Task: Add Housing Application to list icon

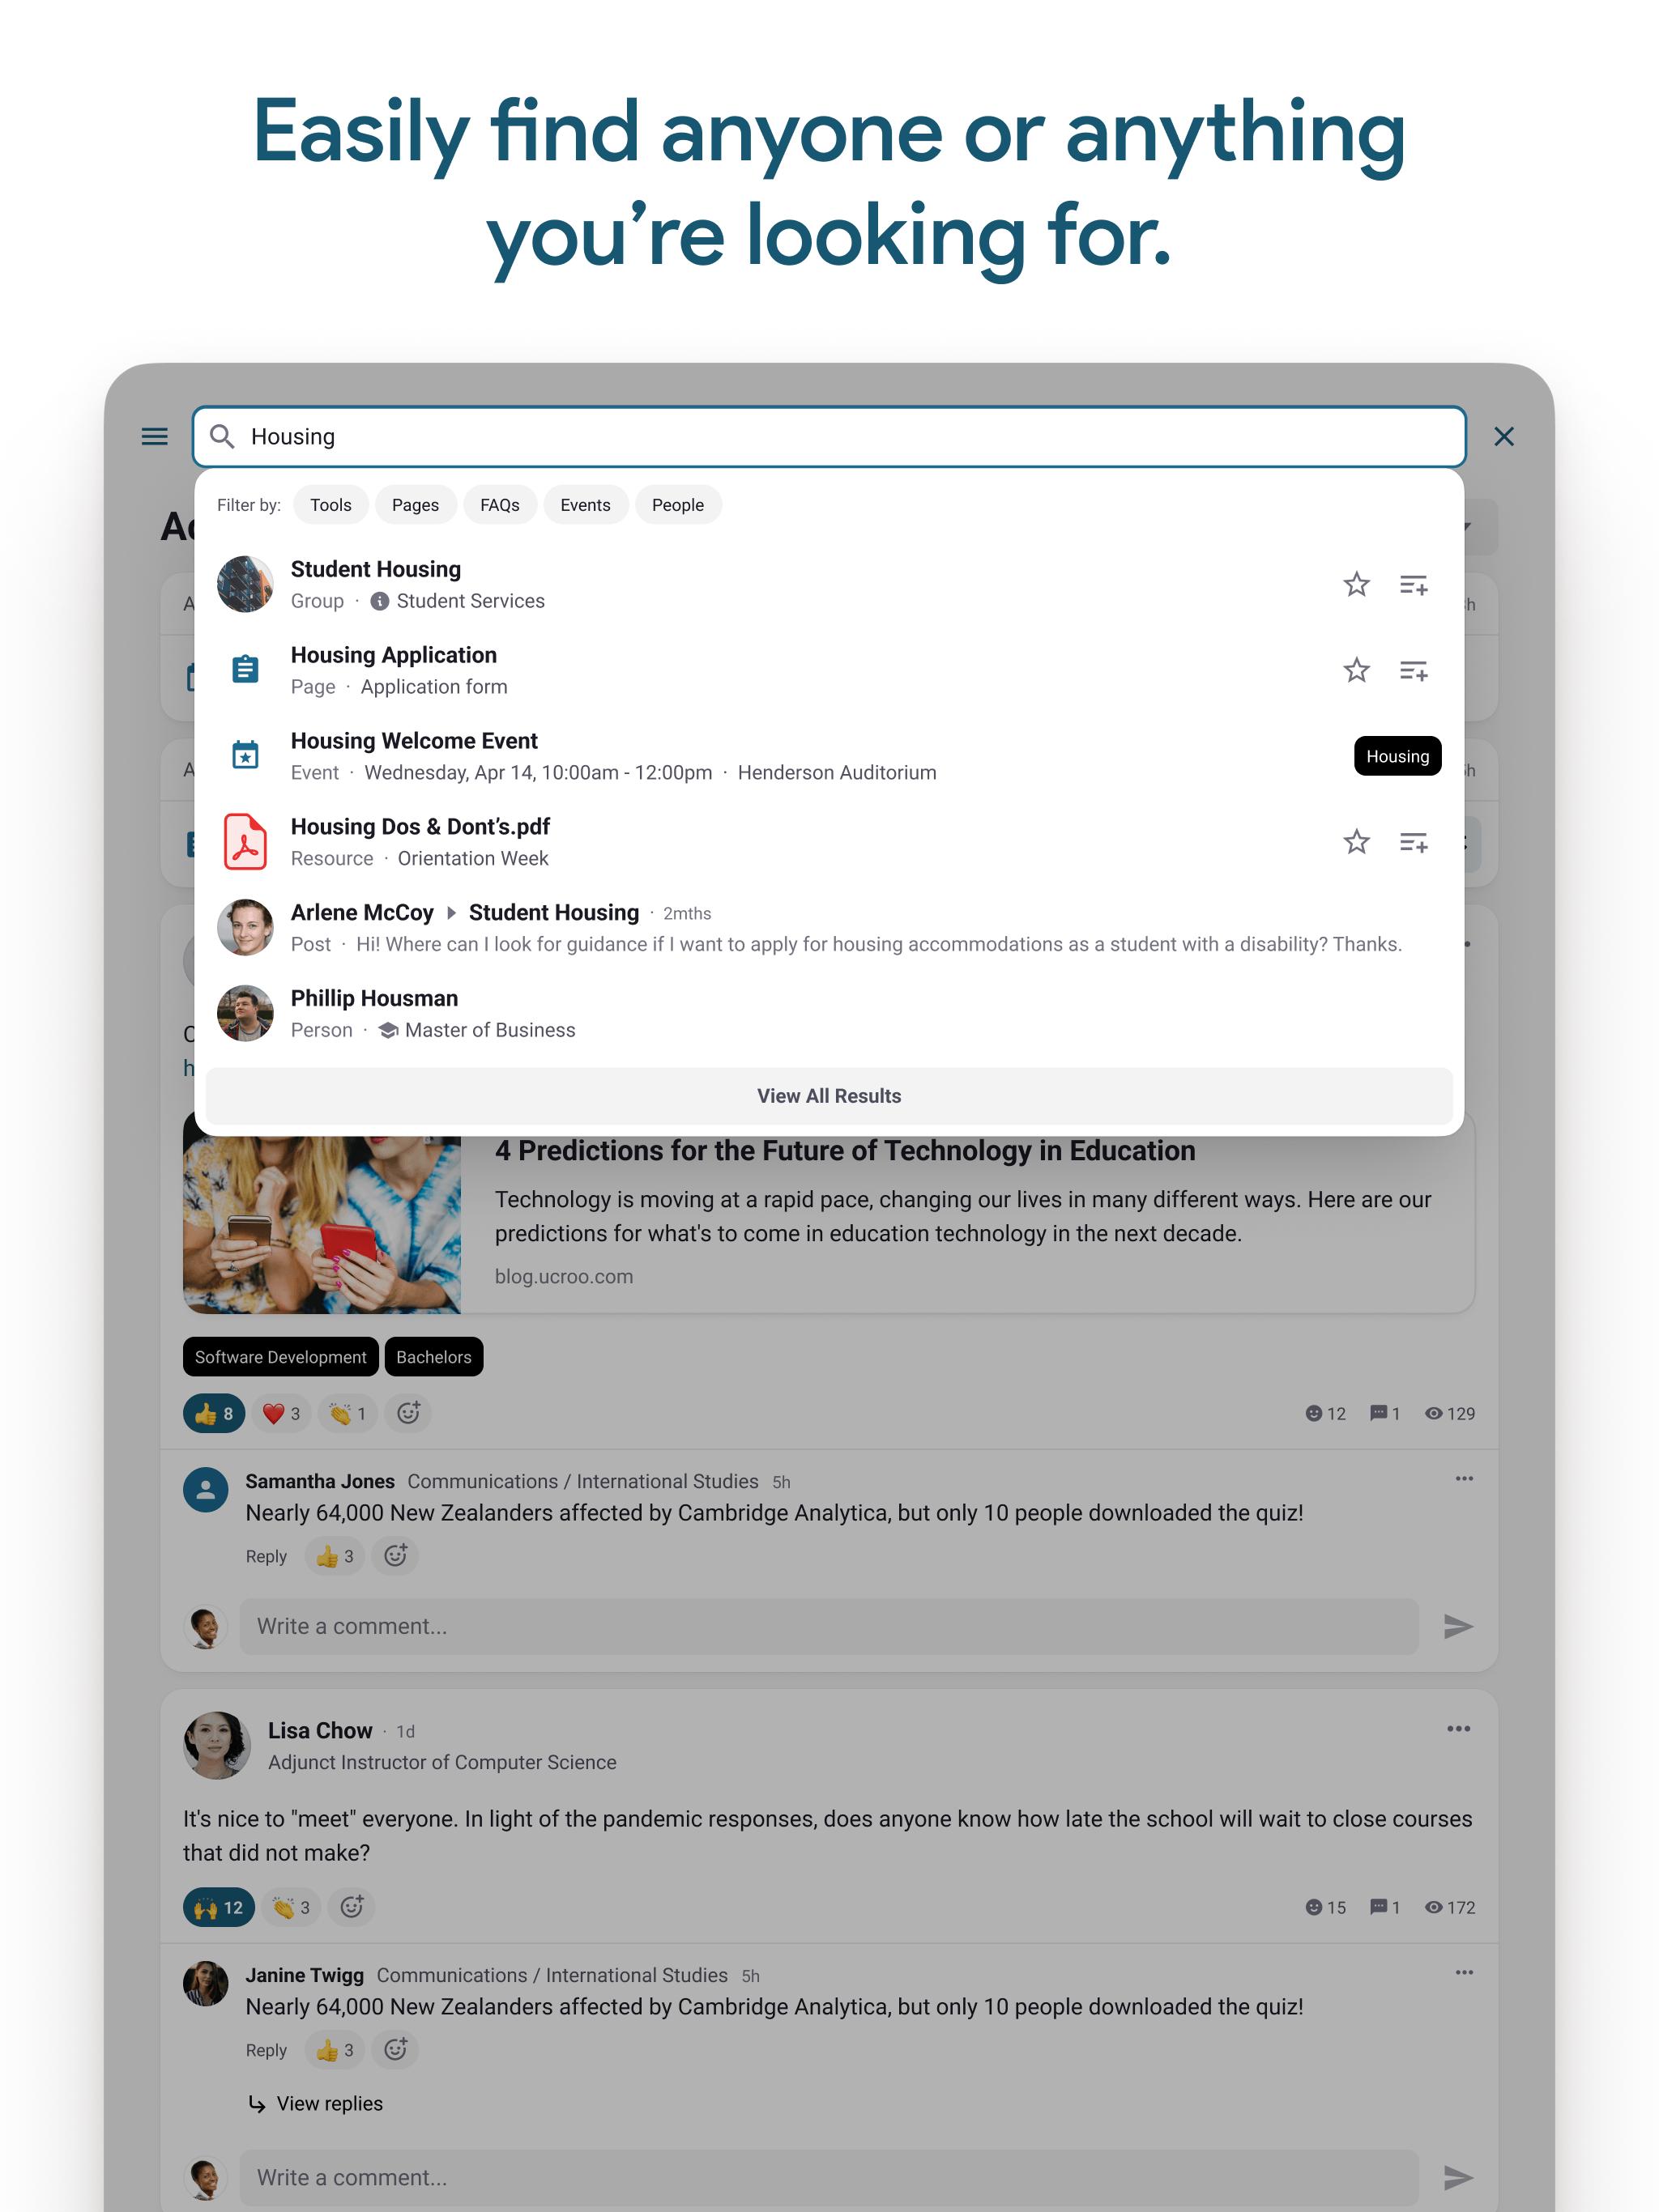Action: [x=1413, y=671]
